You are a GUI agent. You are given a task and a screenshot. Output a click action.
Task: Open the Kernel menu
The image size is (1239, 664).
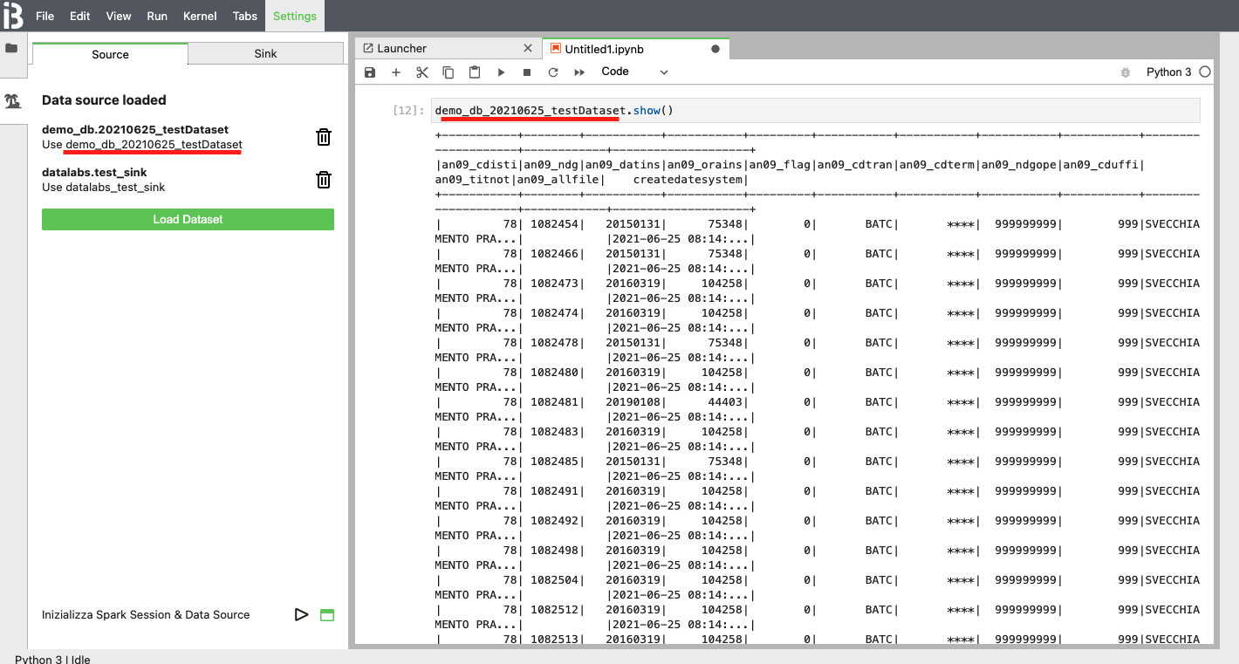point(200,16)
